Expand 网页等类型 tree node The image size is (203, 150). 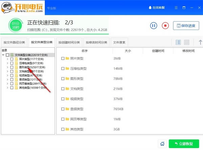7,84
